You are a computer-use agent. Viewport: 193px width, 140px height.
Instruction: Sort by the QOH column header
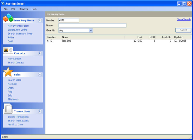[149, 37]
